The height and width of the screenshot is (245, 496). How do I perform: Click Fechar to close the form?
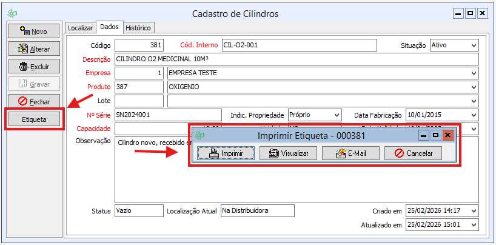[34, 101]
